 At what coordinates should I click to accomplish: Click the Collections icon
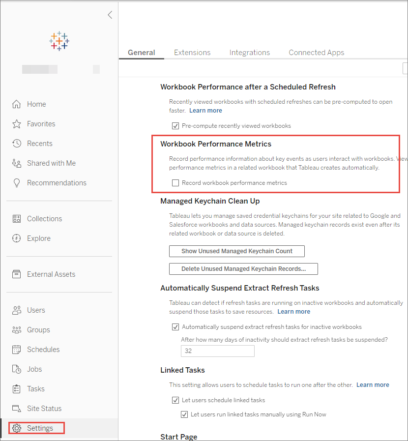coord(17,219)
